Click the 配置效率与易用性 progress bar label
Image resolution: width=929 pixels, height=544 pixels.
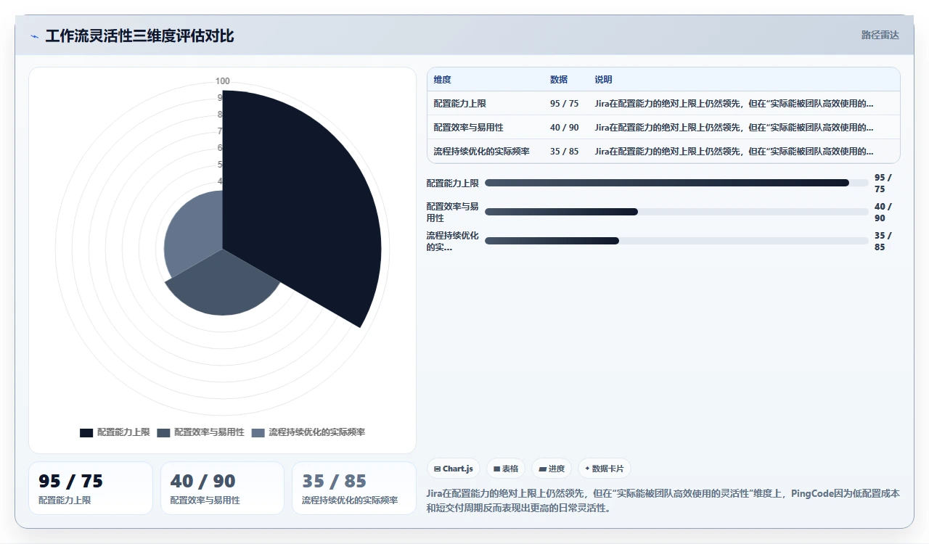pyautogui.click(x=452, y=212)
